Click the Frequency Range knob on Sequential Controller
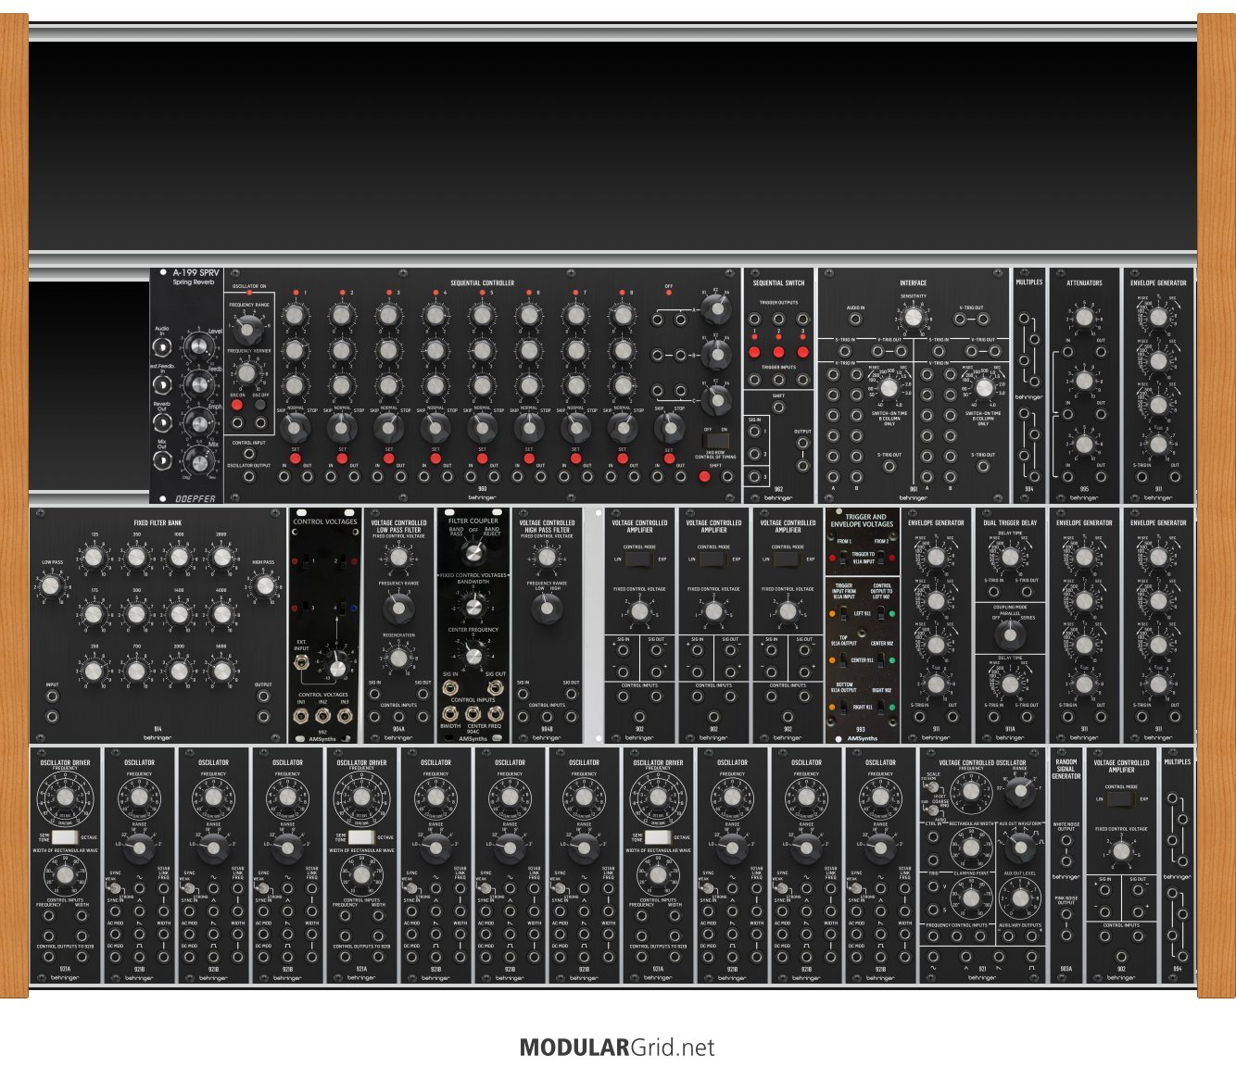 pyautogui.click(x=247, y=328)
